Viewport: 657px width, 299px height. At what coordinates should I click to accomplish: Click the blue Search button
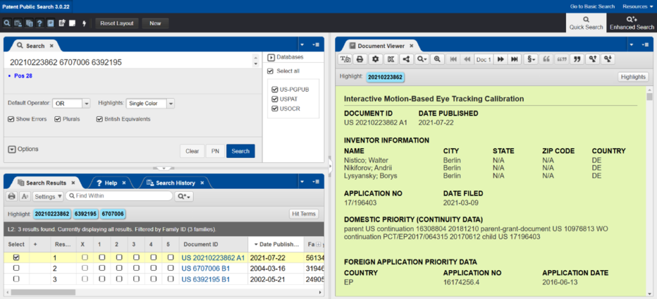coord(241,151)
